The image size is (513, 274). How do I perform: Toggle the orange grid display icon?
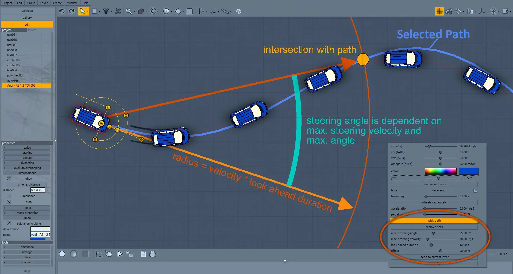click(x=439, y=11)
